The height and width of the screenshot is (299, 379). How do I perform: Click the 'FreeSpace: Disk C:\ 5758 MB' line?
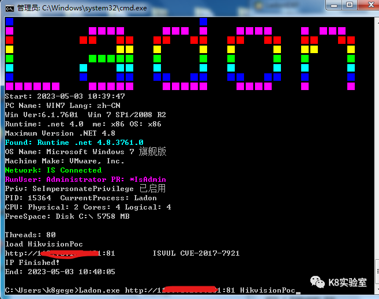pyautogui.click(x=67, y=216)
